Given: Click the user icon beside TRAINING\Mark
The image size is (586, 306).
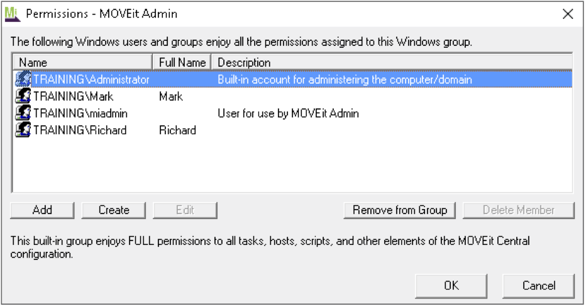Looking at the screenshot, I should point(23,97).
